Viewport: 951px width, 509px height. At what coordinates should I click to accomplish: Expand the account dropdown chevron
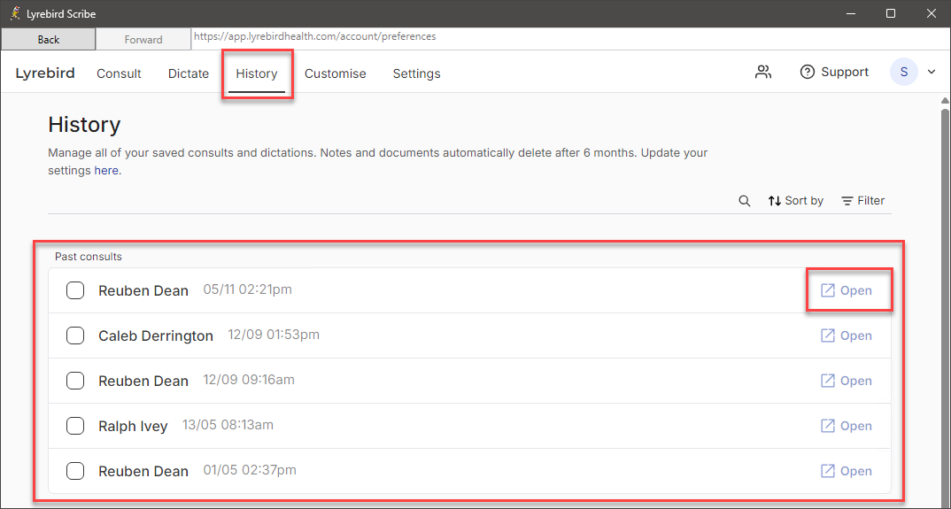(932, 73)
